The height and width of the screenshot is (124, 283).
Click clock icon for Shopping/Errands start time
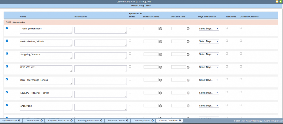pyautogui.click(x=160, y=54)
